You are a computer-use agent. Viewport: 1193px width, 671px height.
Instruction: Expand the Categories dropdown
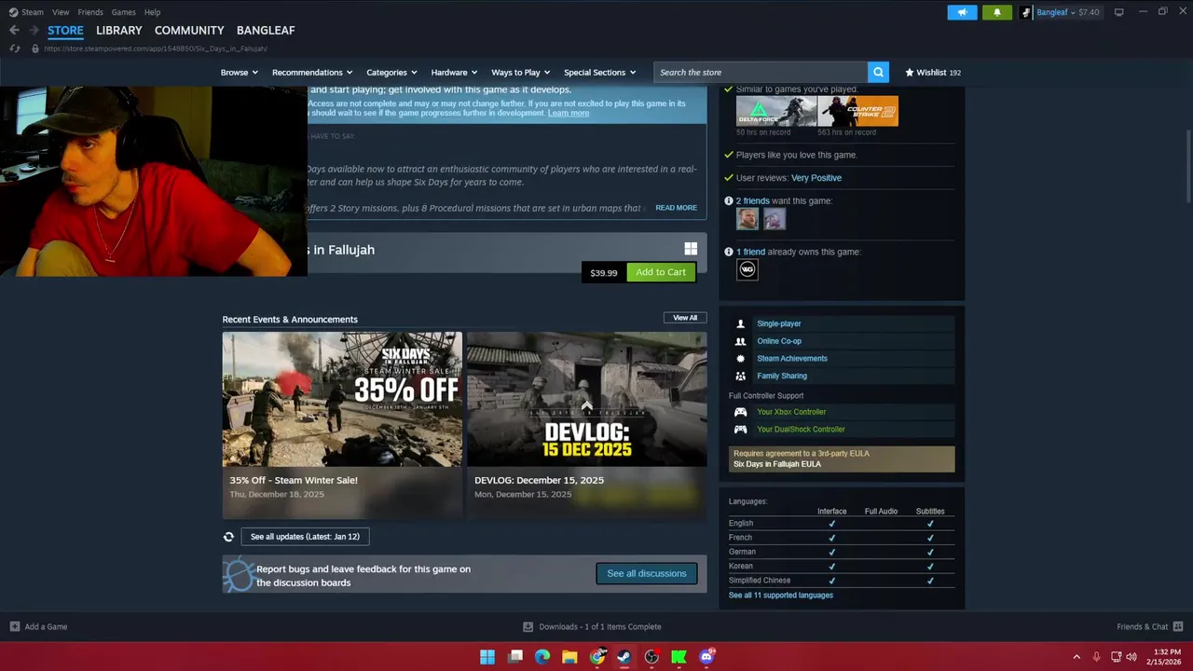[391, 72]
